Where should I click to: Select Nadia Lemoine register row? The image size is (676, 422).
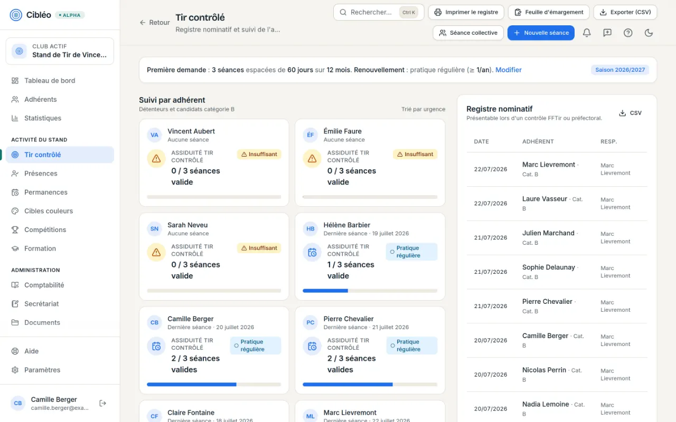(x=557, y=407)
